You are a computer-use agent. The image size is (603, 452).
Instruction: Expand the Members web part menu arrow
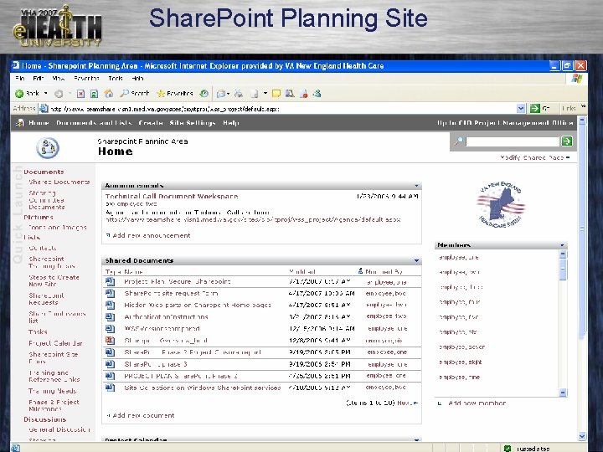pos(562,245)
